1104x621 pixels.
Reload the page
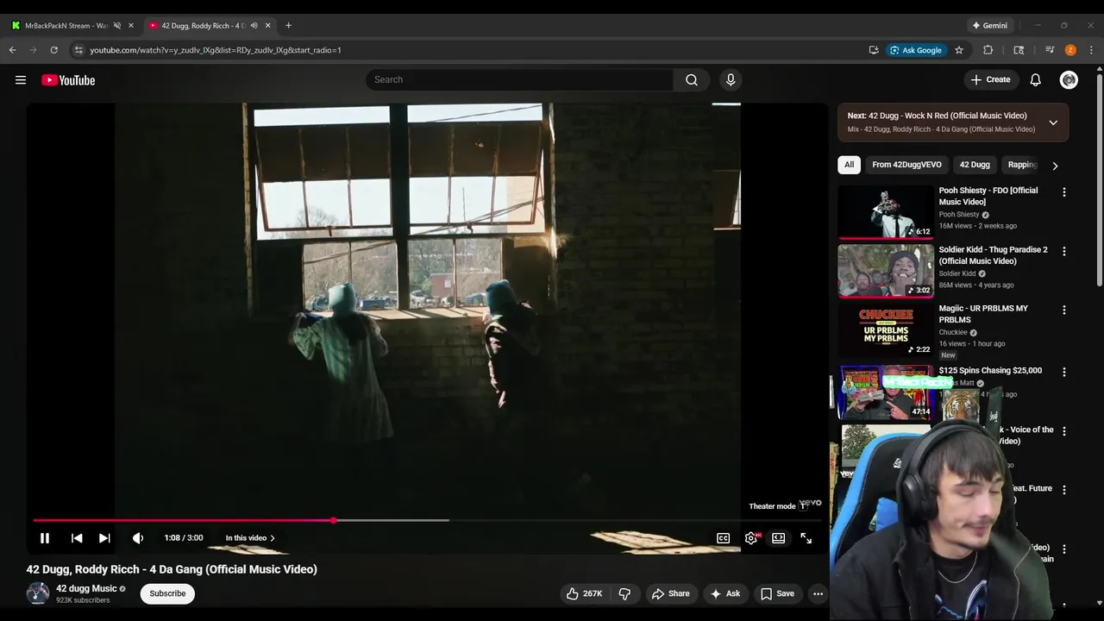[53, 50]
